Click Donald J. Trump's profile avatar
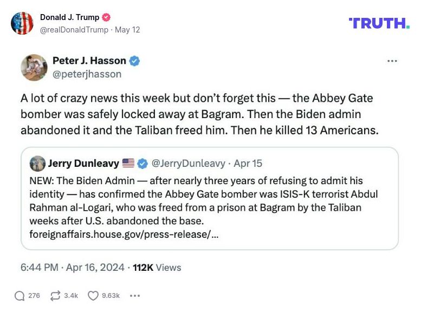 pos(22,23)
